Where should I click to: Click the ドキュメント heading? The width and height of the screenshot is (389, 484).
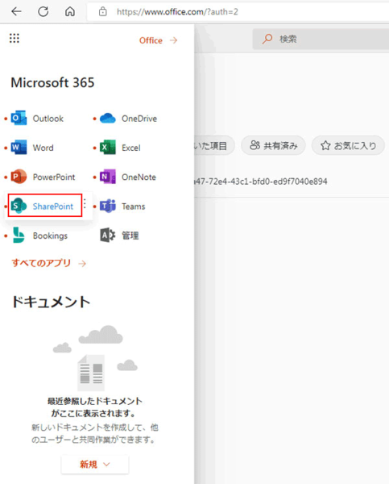point(51,302)
